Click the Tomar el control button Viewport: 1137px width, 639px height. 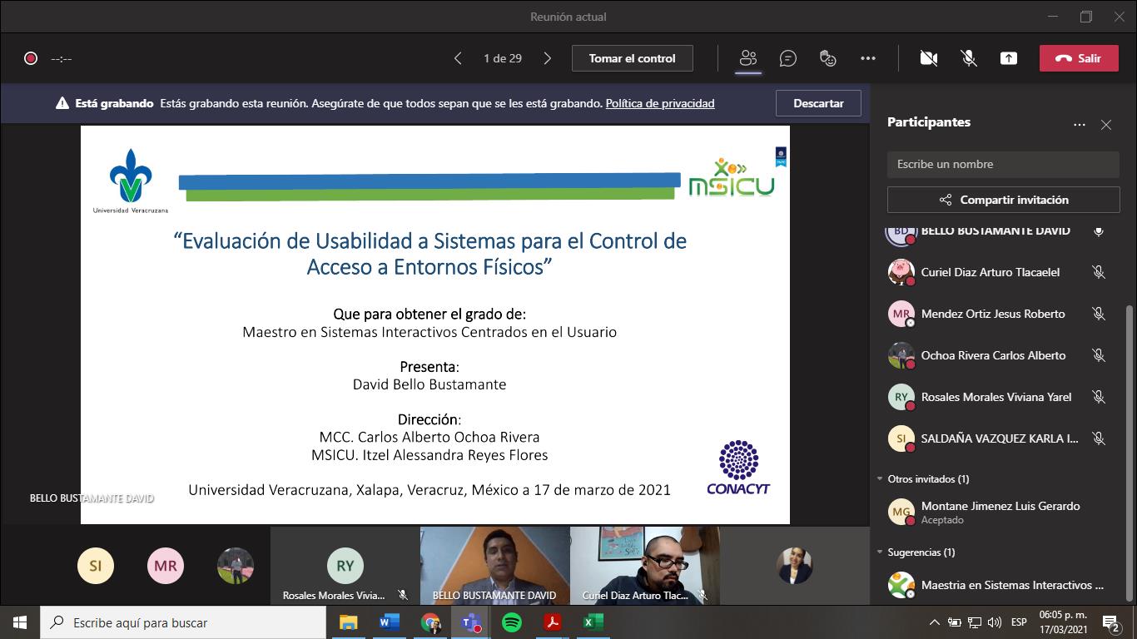point(632,58)
